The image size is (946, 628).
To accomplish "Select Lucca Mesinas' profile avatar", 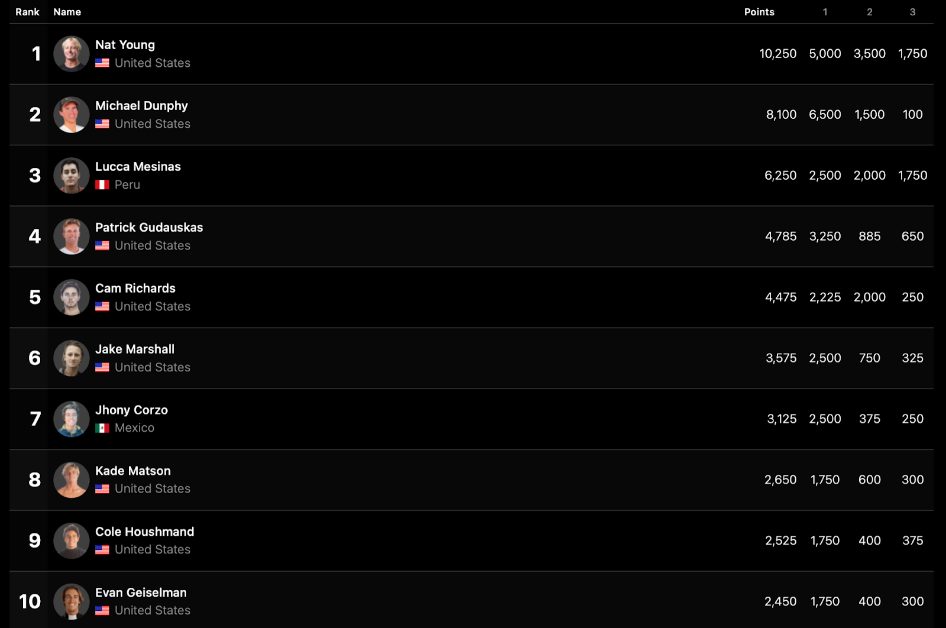I will 72,176.
